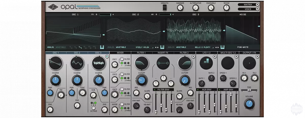Select the first sine wave shape in OSC 1
This screenshot has width=305, height=118.
71,47
